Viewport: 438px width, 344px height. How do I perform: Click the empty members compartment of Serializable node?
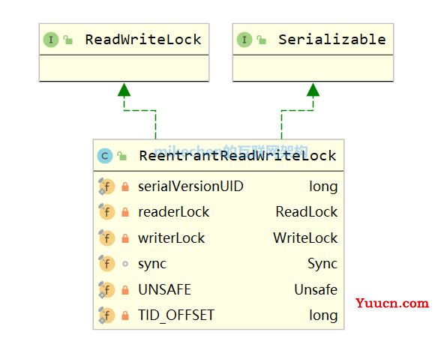[313, 68]
